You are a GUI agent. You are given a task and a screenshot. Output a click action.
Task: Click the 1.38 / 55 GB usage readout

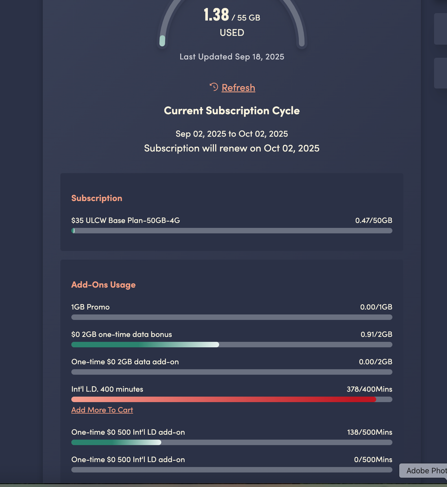[232, 15]
